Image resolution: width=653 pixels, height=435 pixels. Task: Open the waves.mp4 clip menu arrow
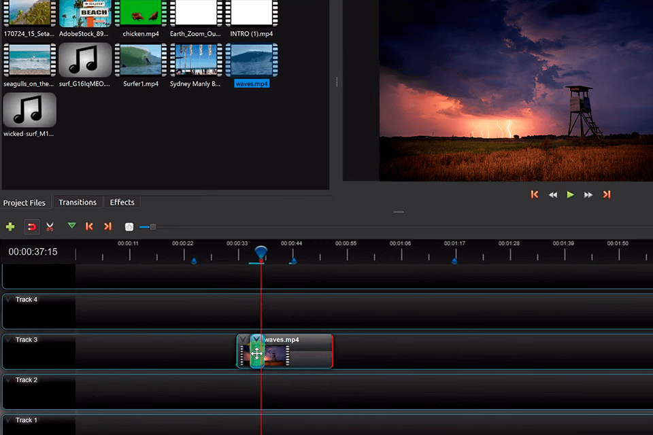point(243,340)
